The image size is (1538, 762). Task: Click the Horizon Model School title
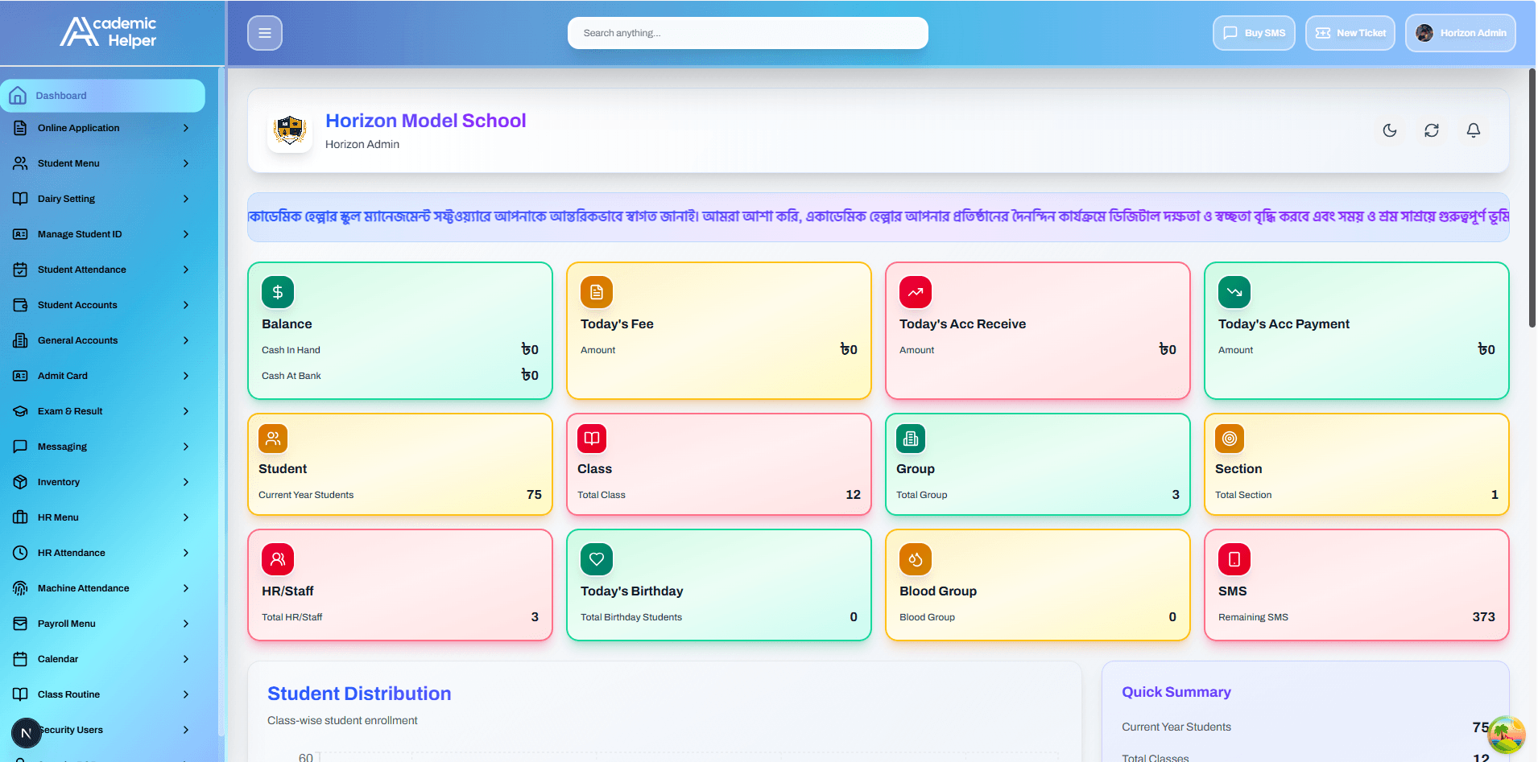click(x=425, y=121)
